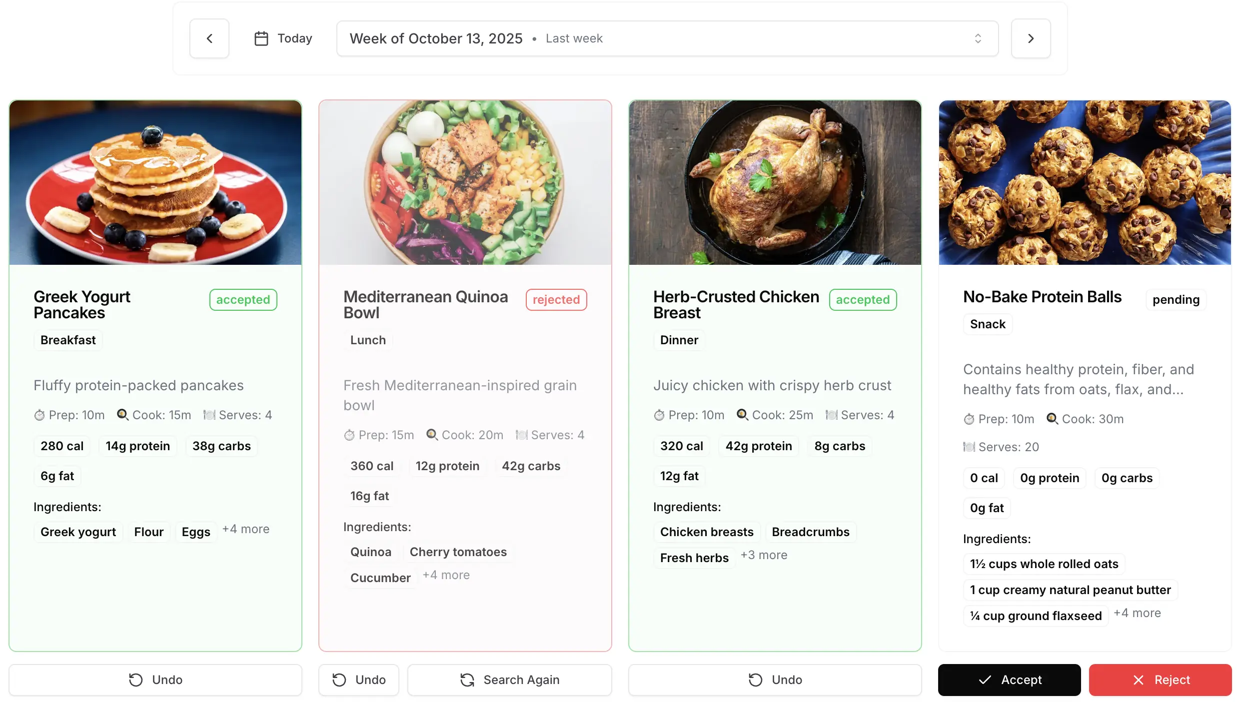Open the Greek Yogurt Pancakes photo
1241x702 pixels.
[155, 182]
